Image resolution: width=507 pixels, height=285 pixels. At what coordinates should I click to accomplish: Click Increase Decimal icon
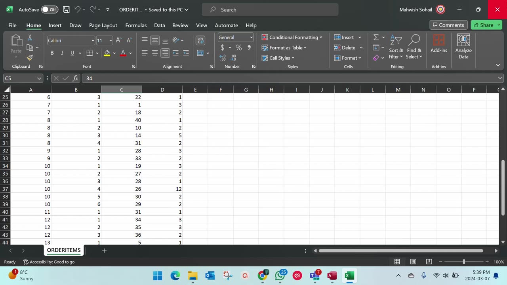(223, 58)
